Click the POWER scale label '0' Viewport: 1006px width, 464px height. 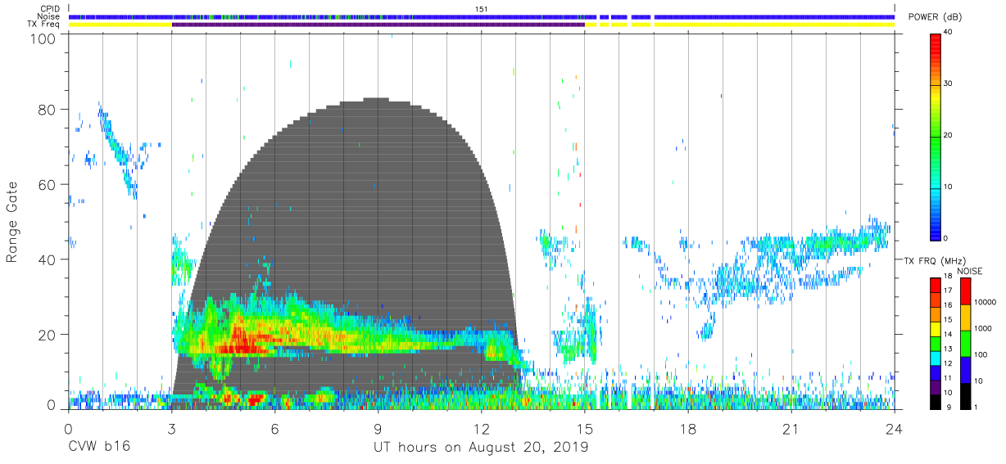click(x=947, y=238)
